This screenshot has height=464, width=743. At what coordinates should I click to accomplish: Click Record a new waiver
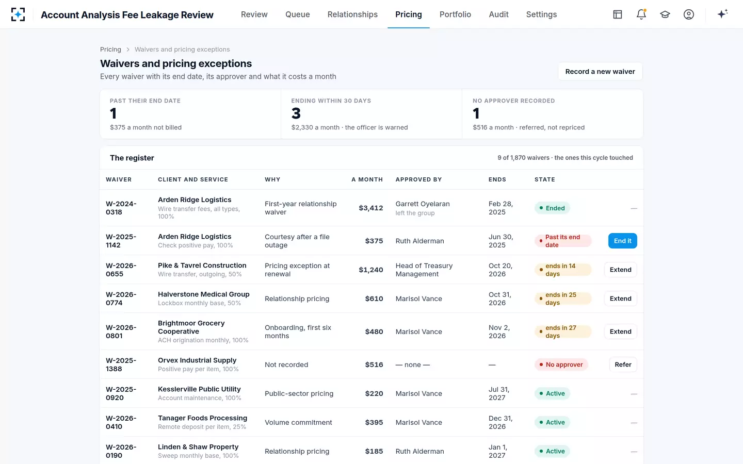(x=600, y=72)
